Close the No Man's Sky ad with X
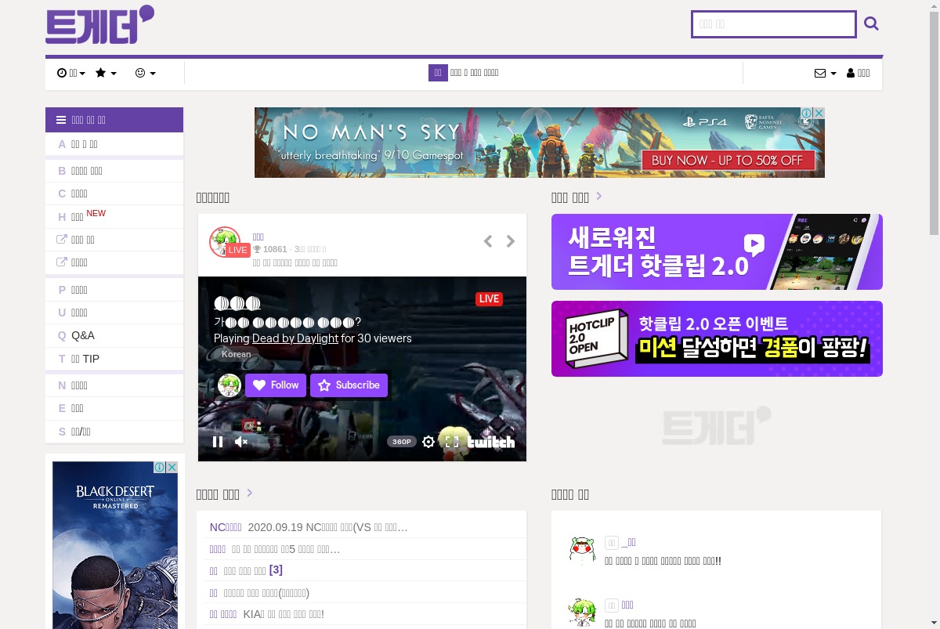The image size is (940, 629). pos(819,114)
